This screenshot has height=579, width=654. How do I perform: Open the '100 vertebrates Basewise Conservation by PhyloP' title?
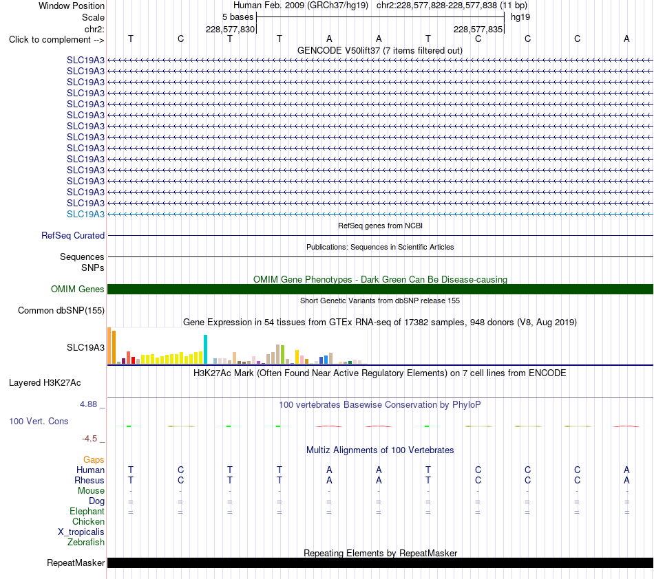coord(380,404)
